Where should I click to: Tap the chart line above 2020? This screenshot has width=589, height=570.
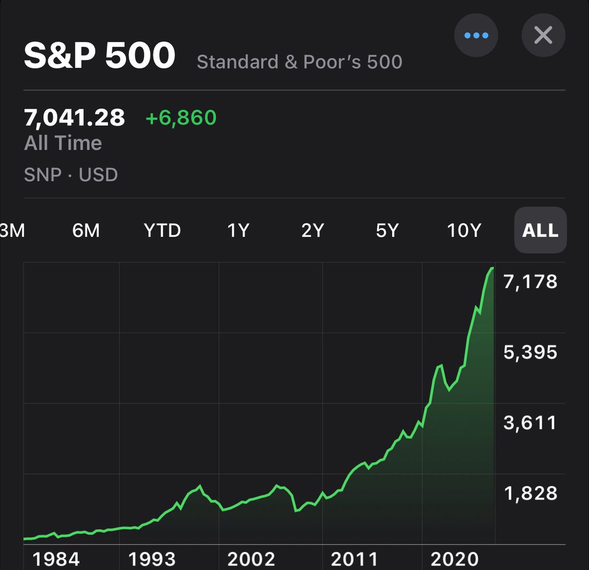pyautogui.click(x=455, y=384)
